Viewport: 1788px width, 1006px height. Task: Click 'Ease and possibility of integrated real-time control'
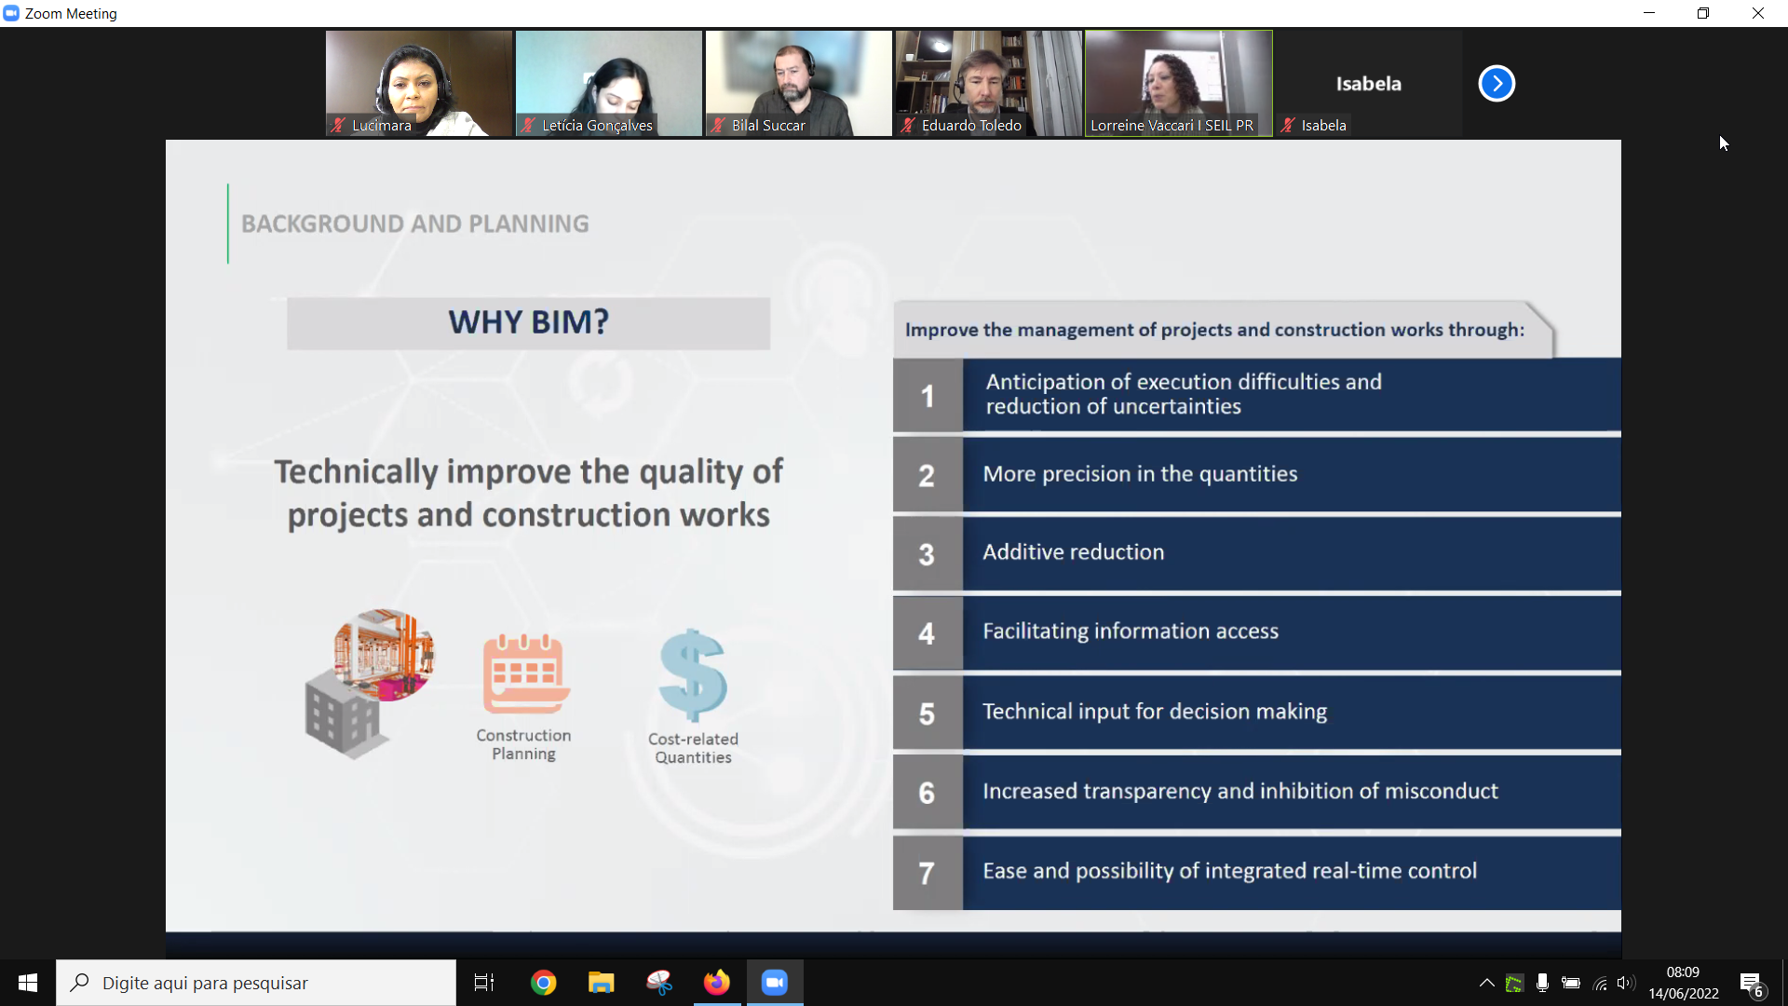pyautogui.click(x=1256, y=872)
